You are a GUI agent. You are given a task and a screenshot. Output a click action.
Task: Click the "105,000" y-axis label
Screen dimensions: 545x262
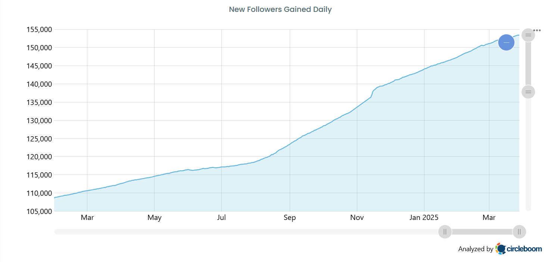[40, 211]
